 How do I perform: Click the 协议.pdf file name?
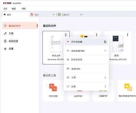[56, 56]
